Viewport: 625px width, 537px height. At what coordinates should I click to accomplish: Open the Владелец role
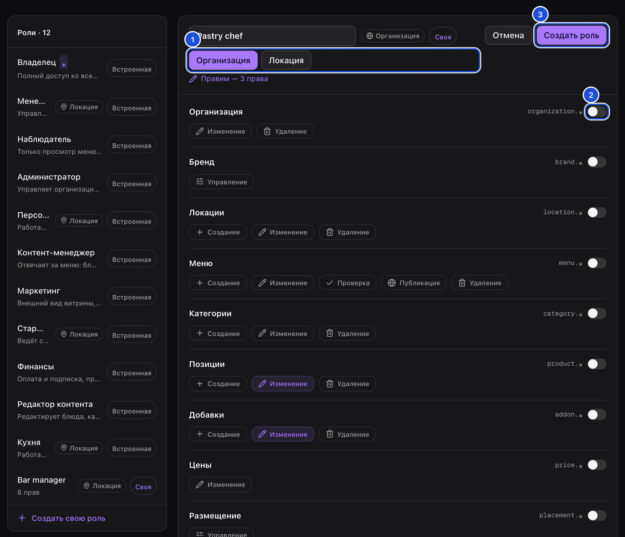pos(87,68)
